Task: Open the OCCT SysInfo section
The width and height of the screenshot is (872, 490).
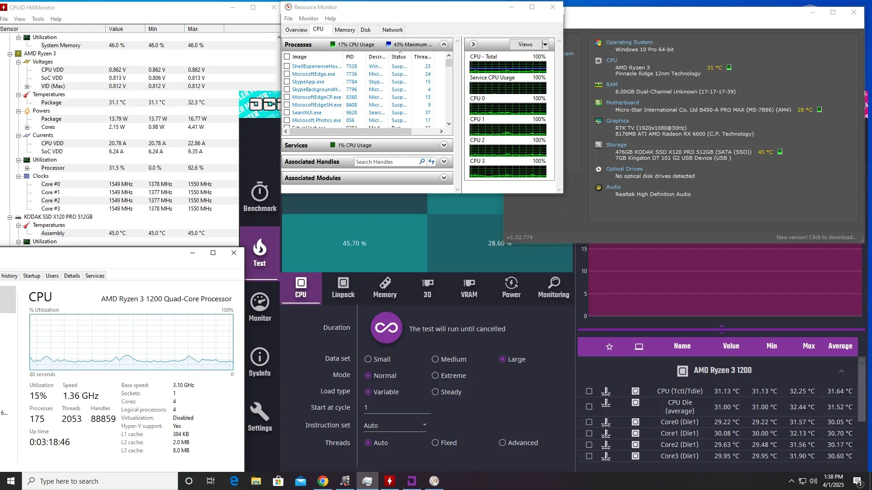Action: (260, 363)
